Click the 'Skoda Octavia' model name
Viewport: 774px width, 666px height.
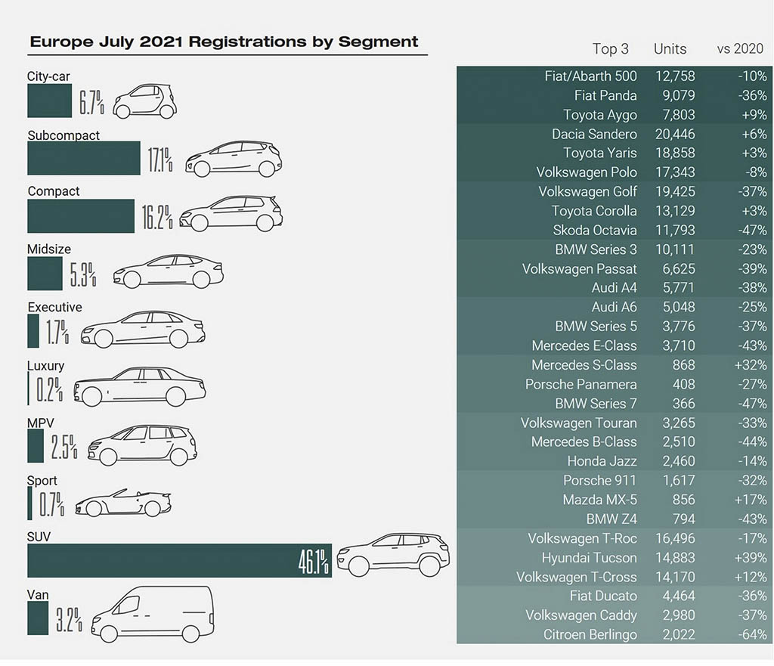point(595,230)
